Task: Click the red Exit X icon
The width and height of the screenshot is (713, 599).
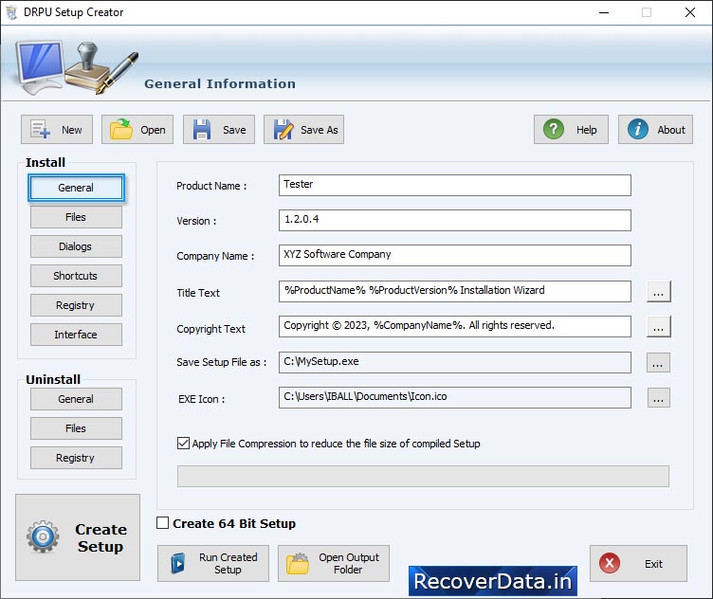Action: (x=610, y=563)
